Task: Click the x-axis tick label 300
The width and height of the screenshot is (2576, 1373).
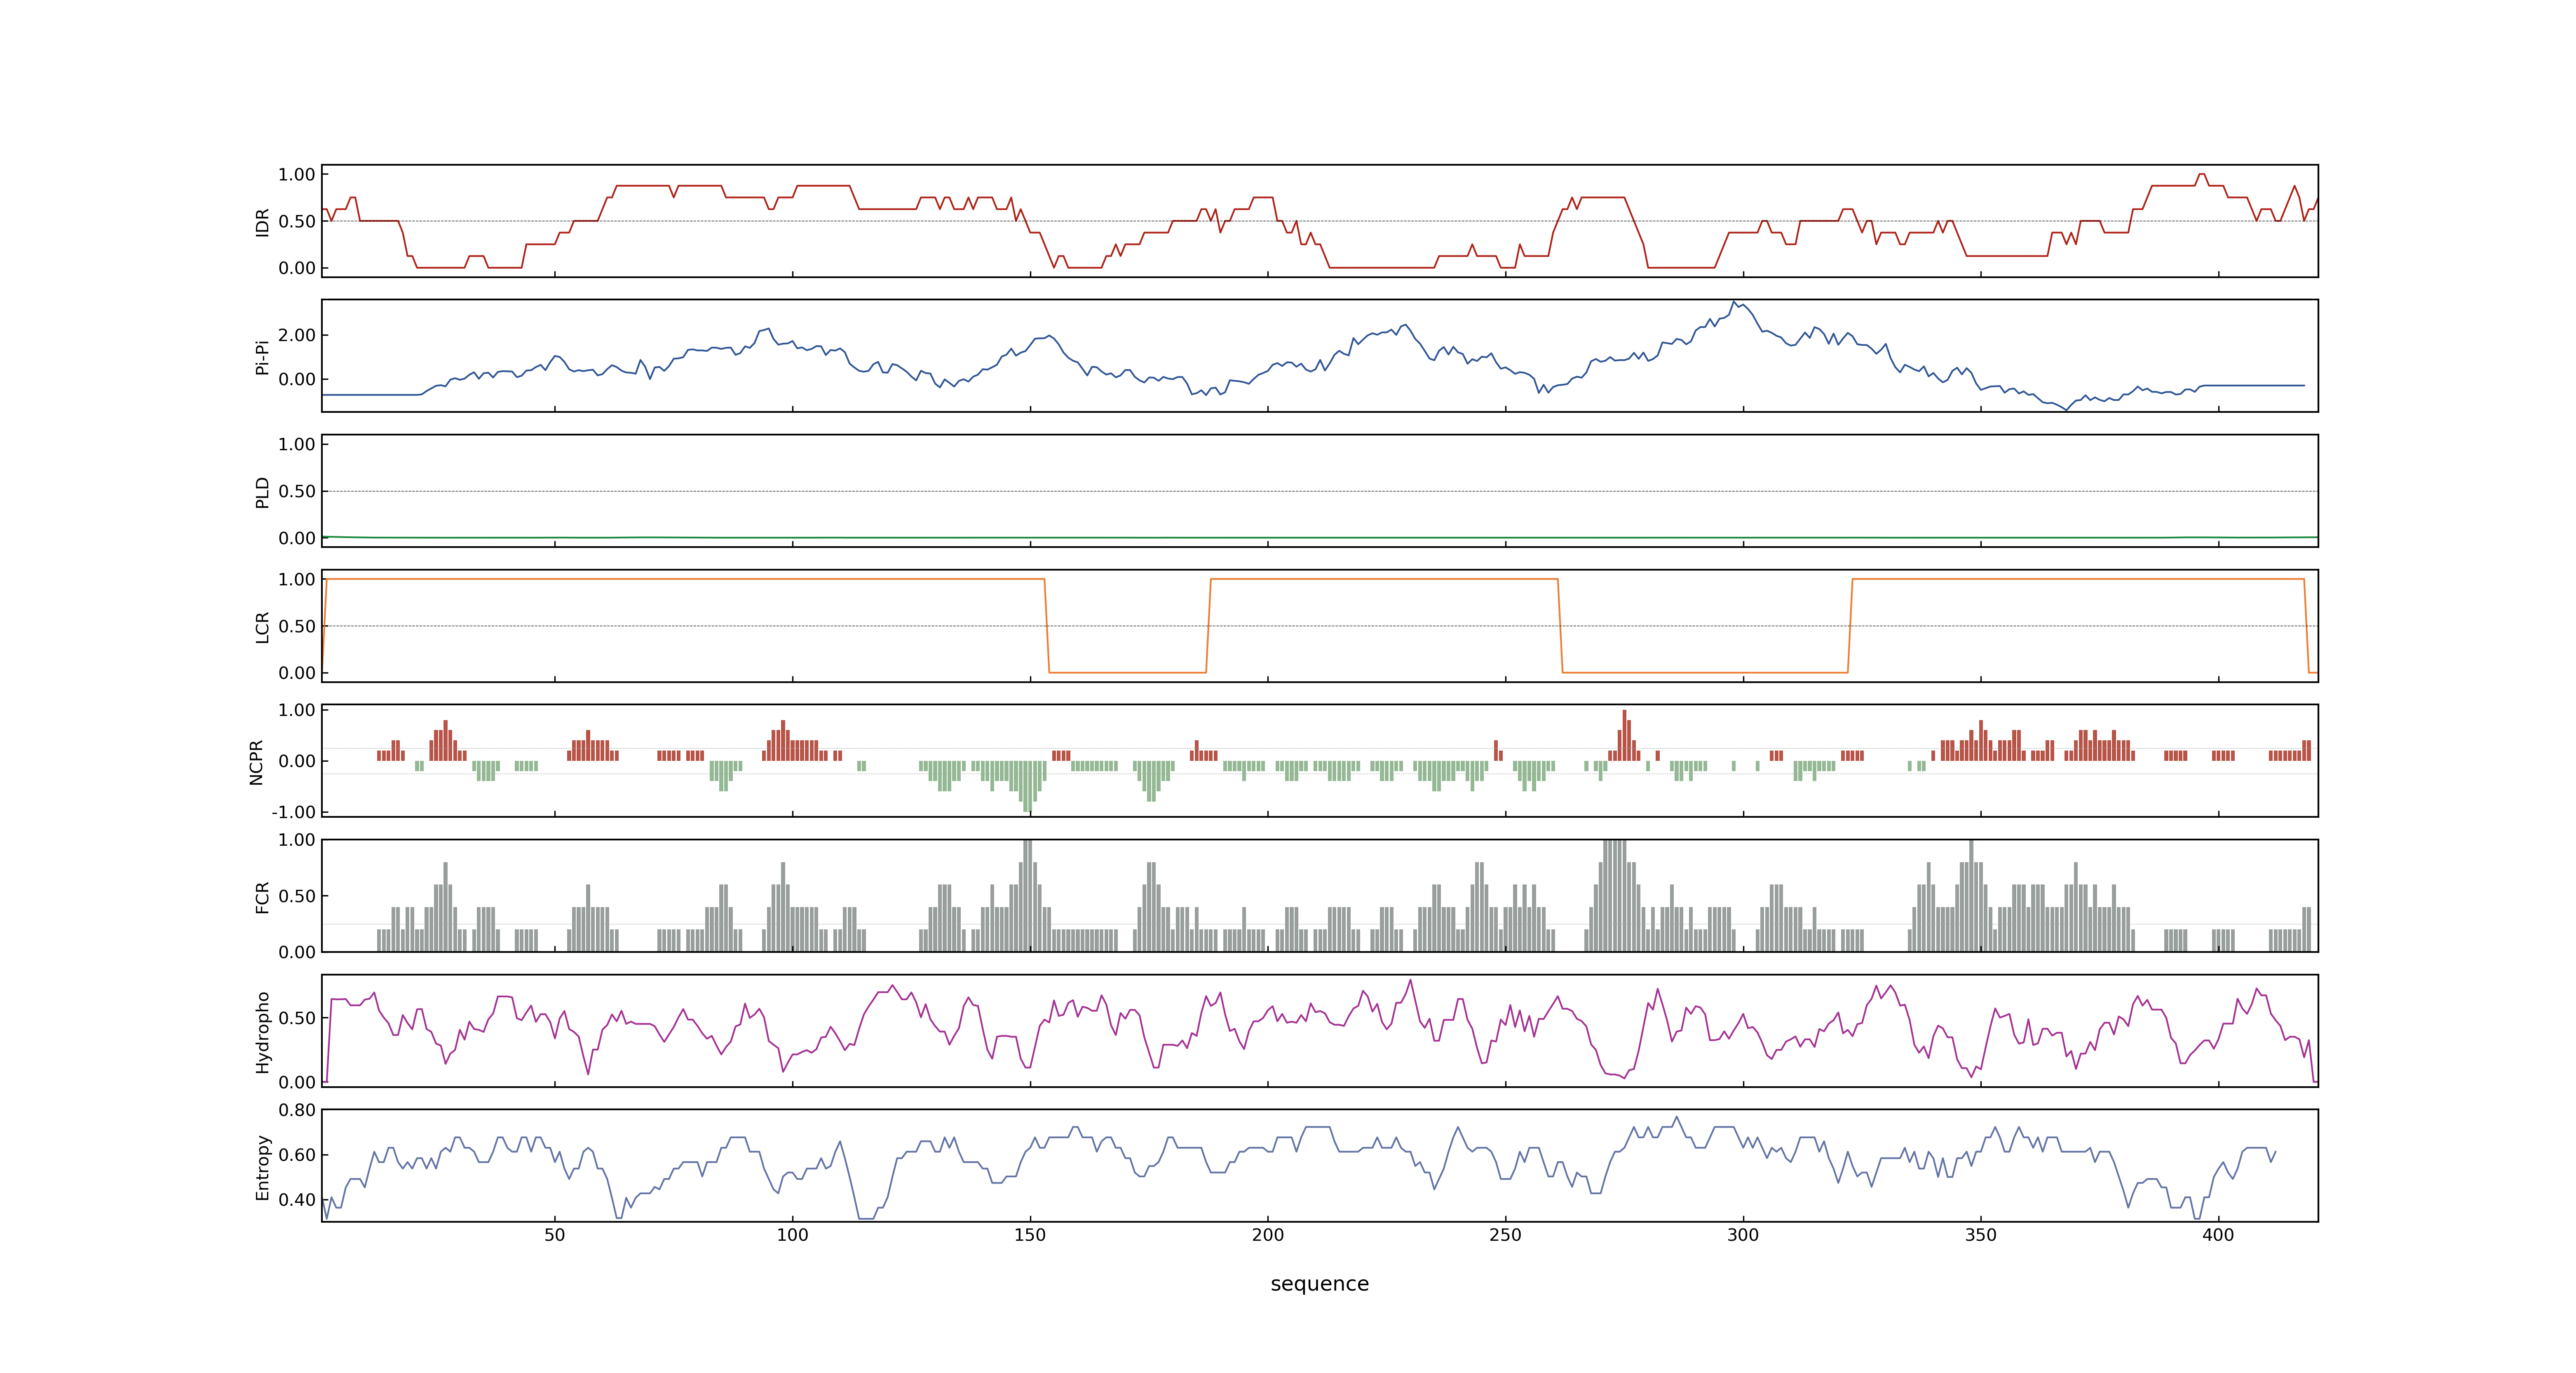Action: [x=1743, y=1234]
